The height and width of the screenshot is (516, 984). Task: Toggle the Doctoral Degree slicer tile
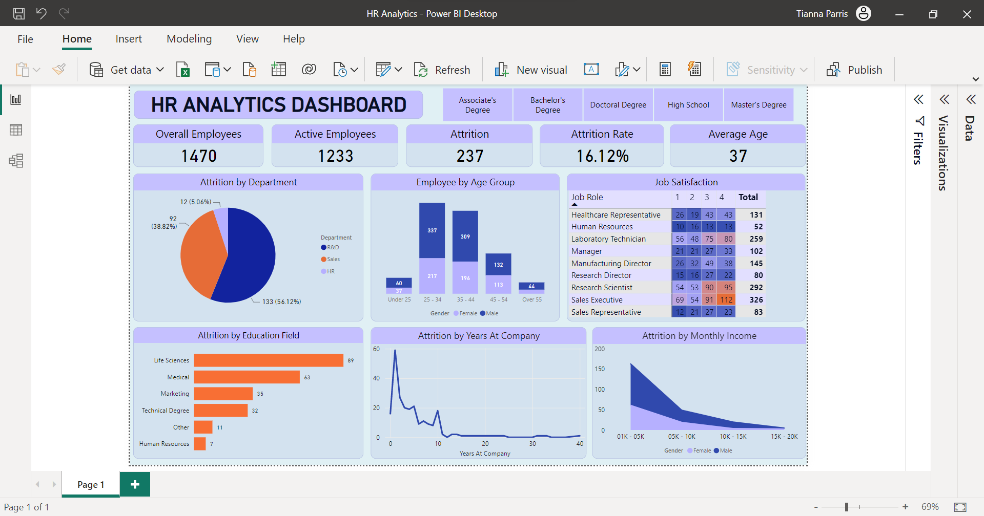(x=618, y=104)
